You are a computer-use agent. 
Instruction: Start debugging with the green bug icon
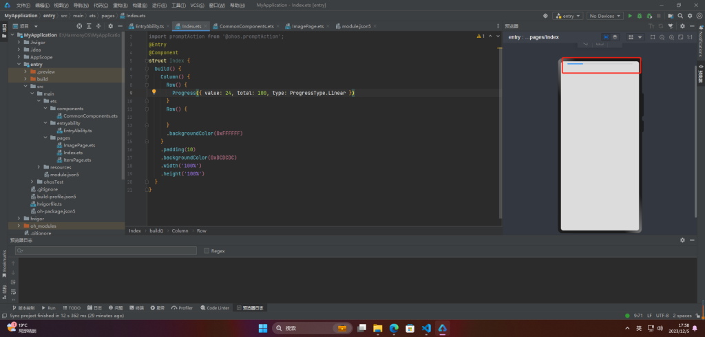[x=640, y=15]
